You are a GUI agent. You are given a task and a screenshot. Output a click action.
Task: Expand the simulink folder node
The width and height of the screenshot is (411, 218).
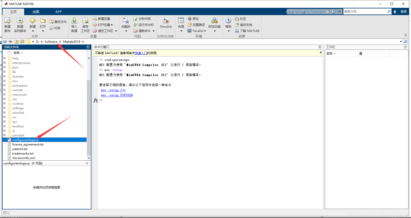(4, 113)
